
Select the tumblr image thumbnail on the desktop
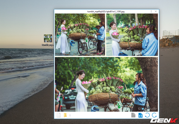pos(48,38)
